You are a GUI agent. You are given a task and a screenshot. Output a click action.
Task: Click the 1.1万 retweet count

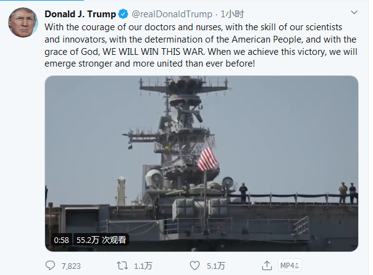[143, 266]
